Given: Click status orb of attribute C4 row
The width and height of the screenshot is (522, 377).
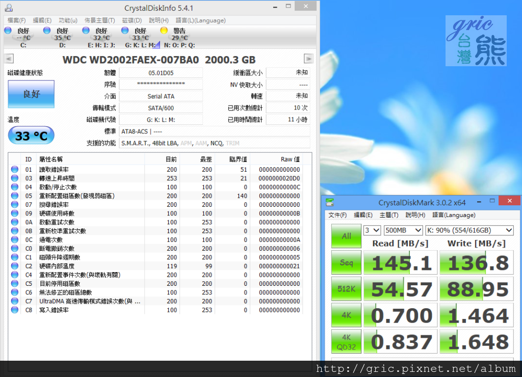Looking at the screenshot, I should (15, 275).
